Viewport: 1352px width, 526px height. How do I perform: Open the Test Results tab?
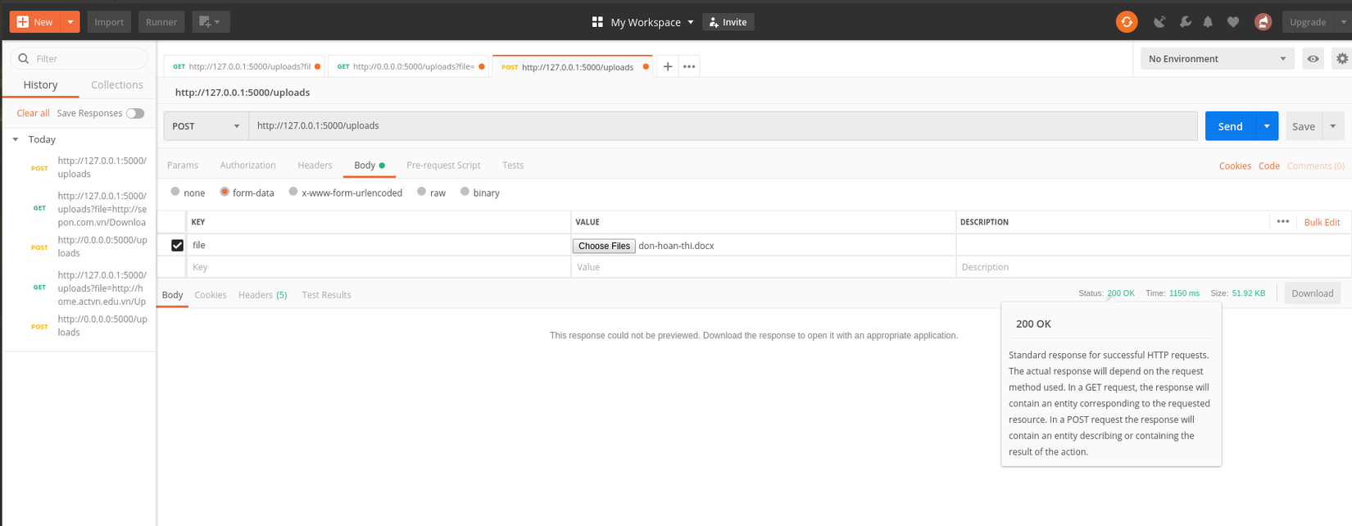[326, 295]
